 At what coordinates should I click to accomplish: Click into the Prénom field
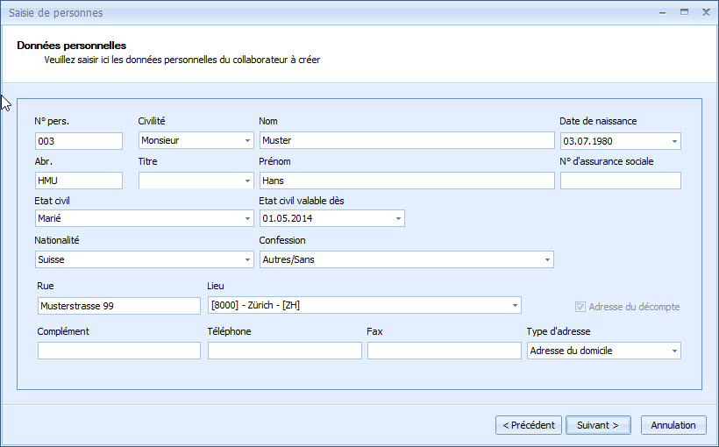(x=407, y=181)
